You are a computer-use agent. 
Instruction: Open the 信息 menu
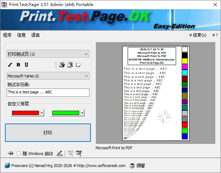[x=22, y=35]
